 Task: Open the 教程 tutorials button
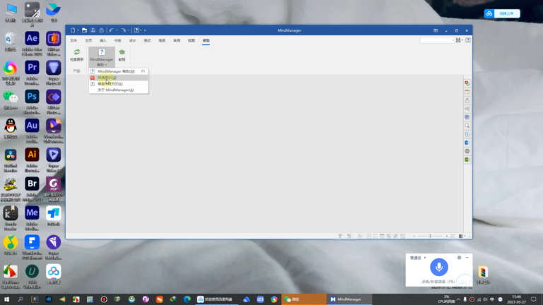click(122, 55)
